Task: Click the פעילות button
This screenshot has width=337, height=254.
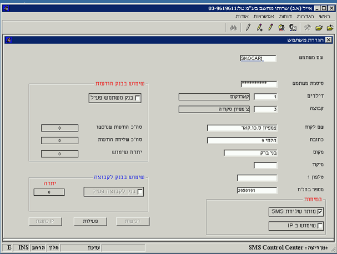Action: pyautogui.click(x=89, y=221)
